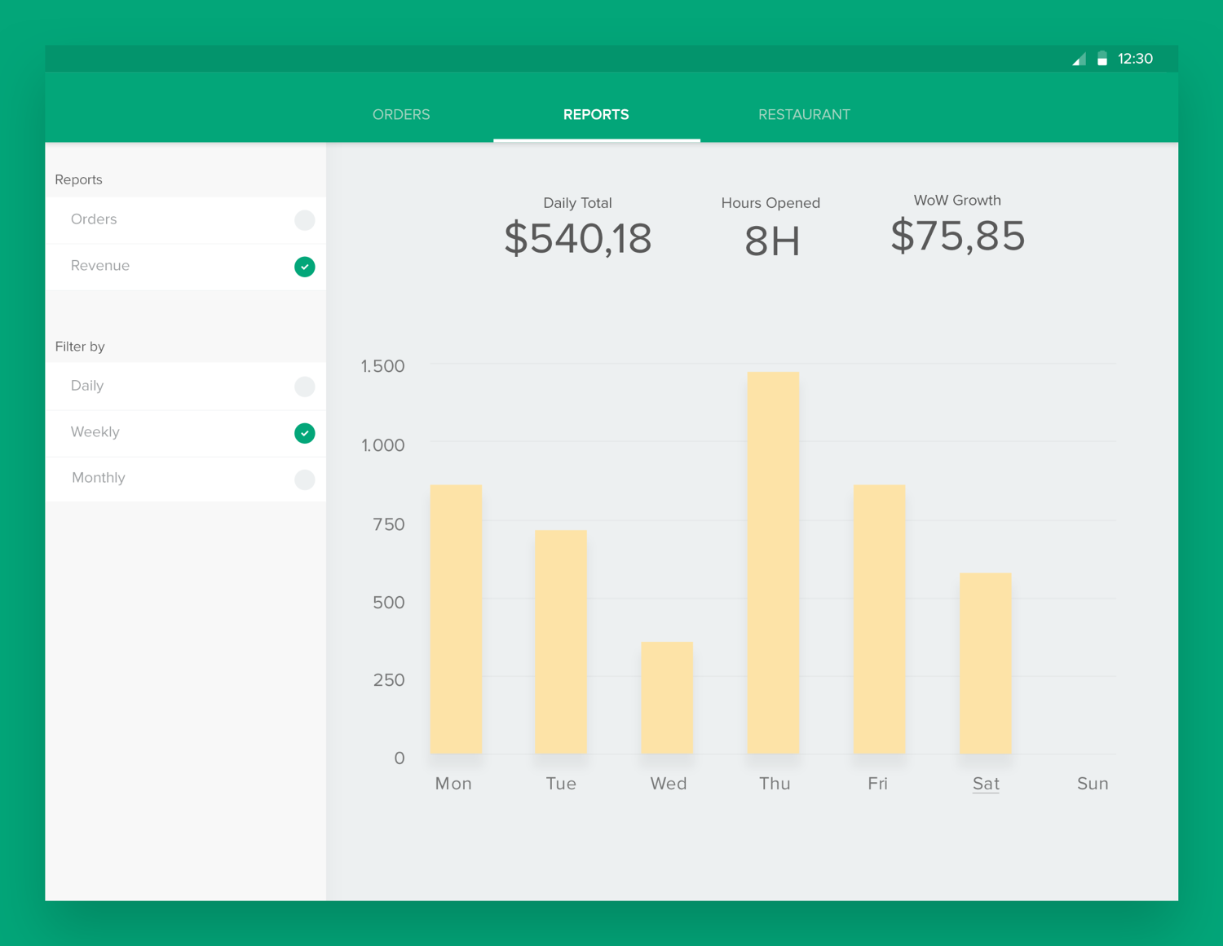Click the Orders label in Reports list
Viewport: 1223px width, 946px height.
(x=94, y=219)
